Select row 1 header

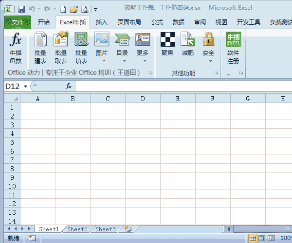coord(12,107)
